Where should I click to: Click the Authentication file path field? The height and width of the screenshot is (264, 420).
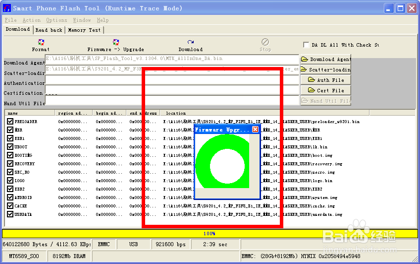tap(172, 80)
